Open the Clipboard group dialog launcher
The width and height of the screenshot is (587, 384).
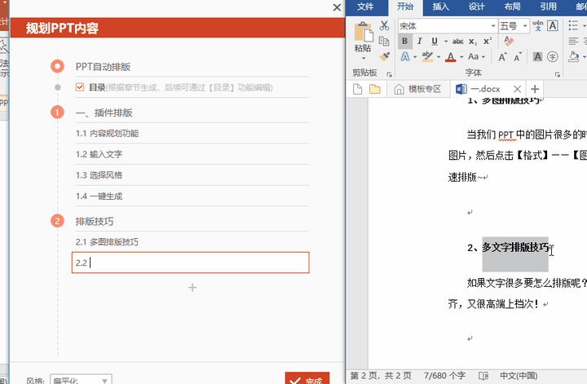(389, 74)
